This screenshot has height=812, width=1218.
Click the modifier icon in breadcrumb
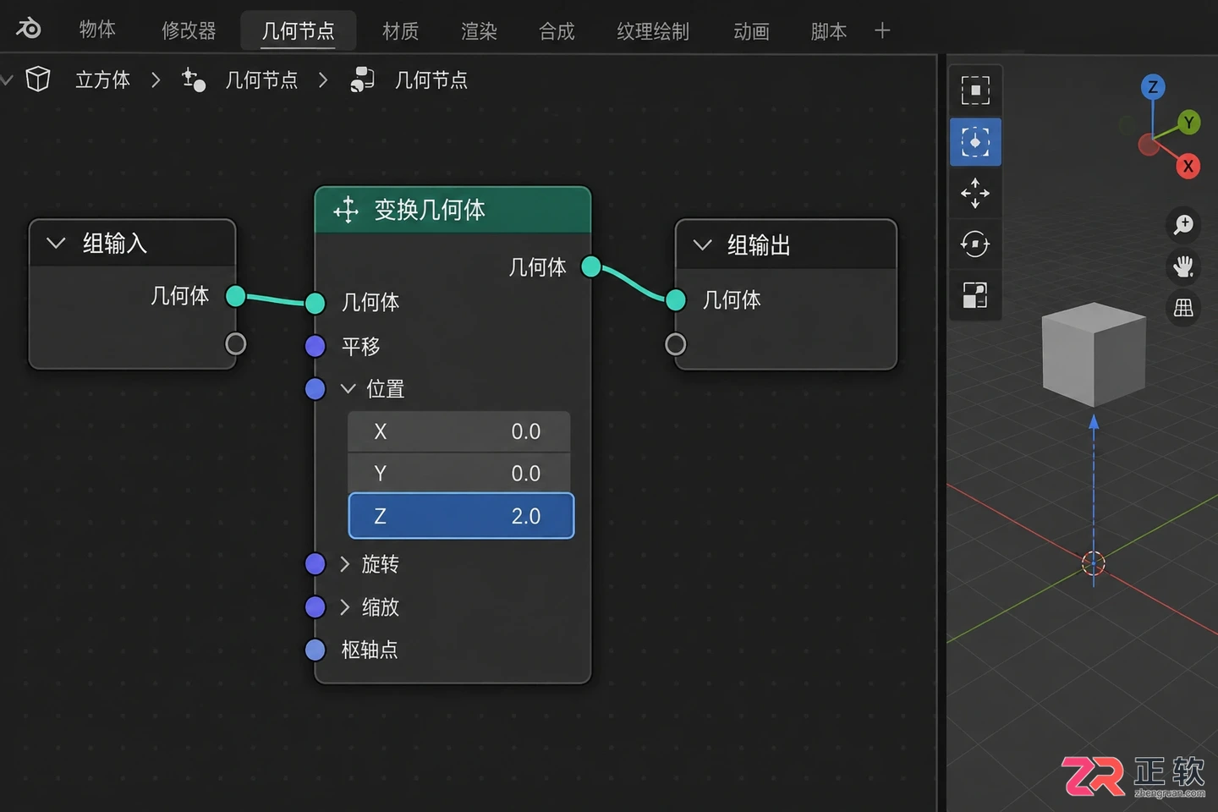pyautogui.click(x=194, y=80)
